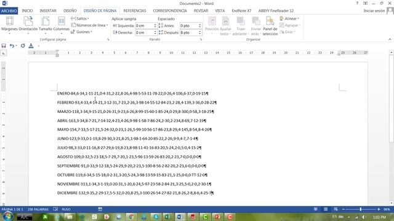Viewport: 394px width, 221px height.
Task: Open Word Help
Action: (357, 3)
